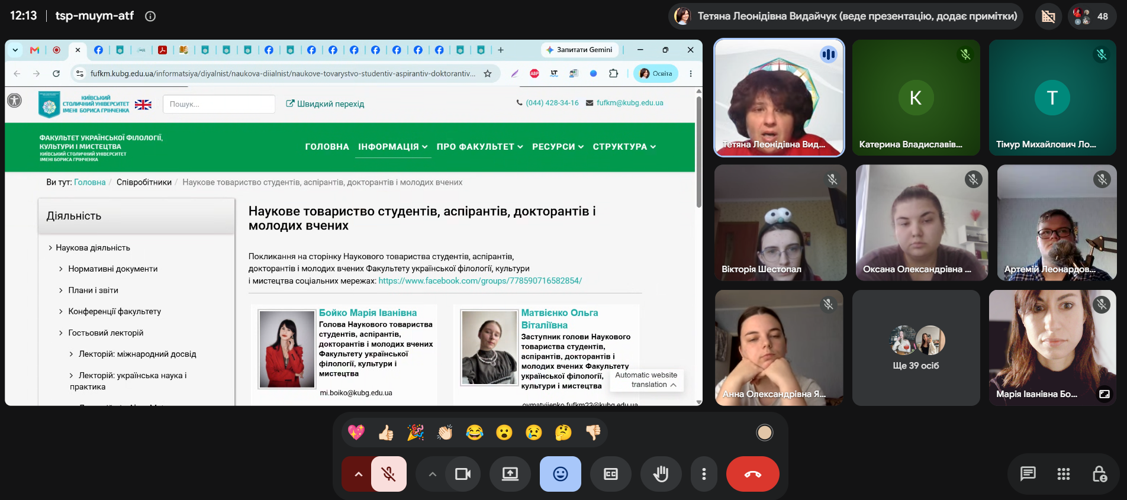Viewport: 1127px width, 500px height.
Task: Click the Швидкий перехід link
Action: (x=325, y=104)
